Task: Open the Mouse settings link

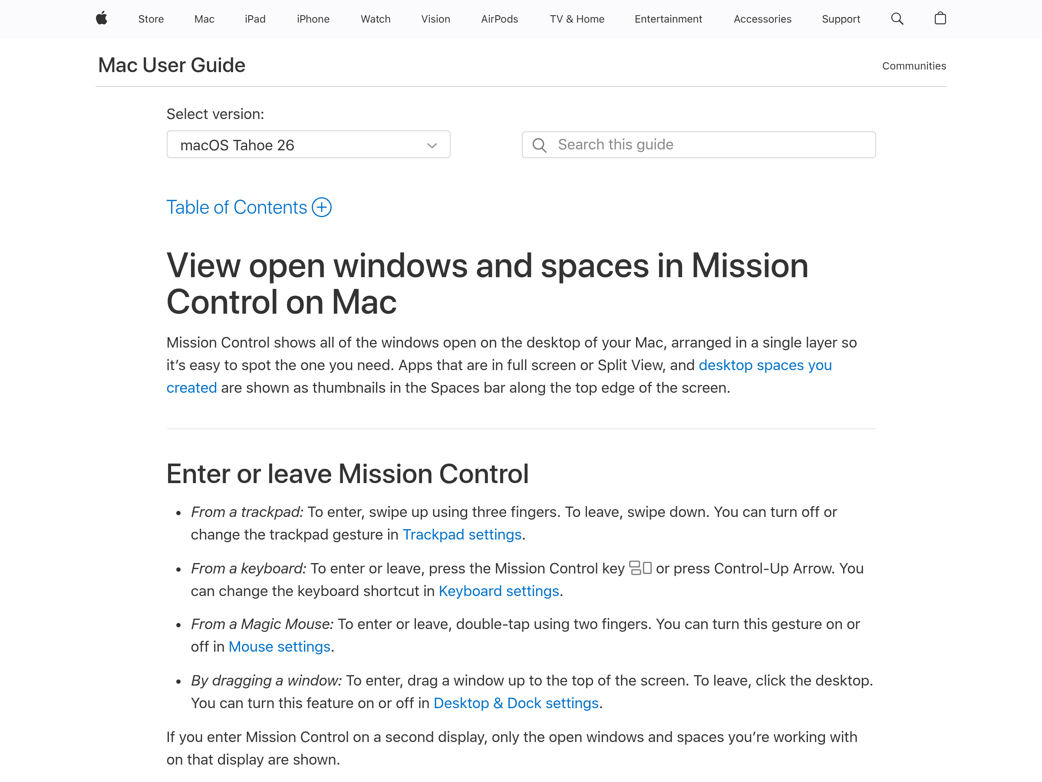Action: coord(279,646)
